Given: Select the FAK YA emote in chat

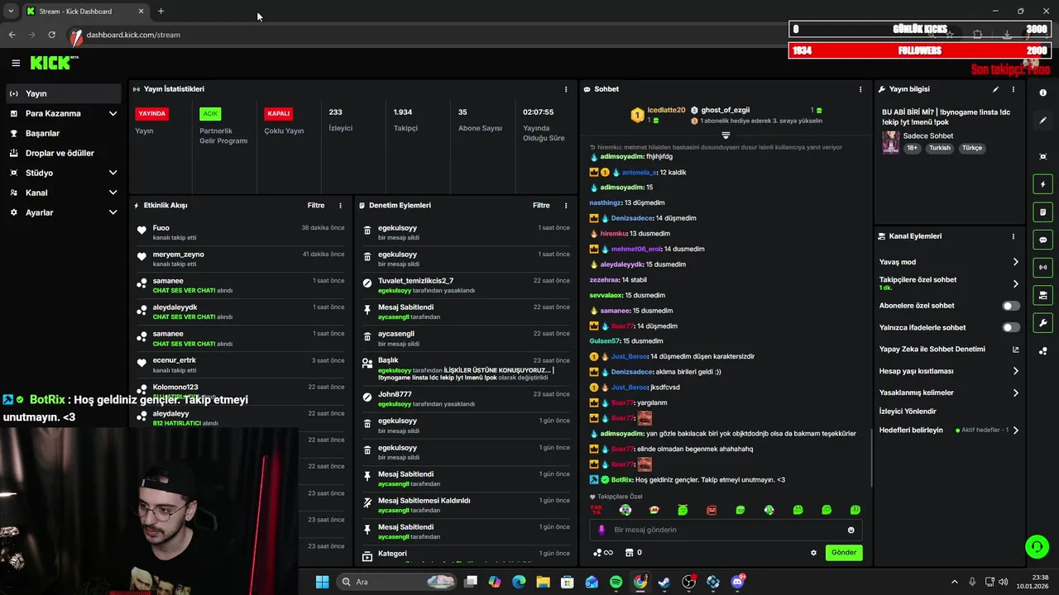Looking at the screenshot, I should click(597, 510).
